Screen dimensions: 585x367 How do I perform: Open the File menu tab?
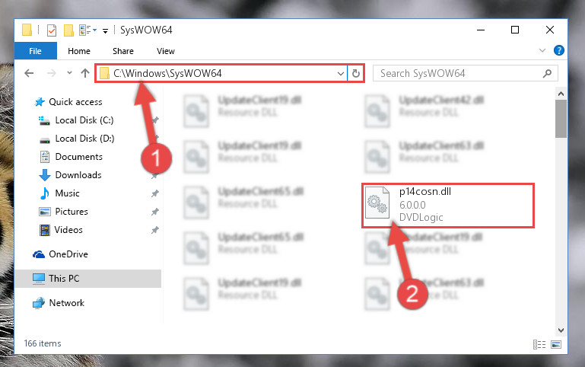[36, 51]
